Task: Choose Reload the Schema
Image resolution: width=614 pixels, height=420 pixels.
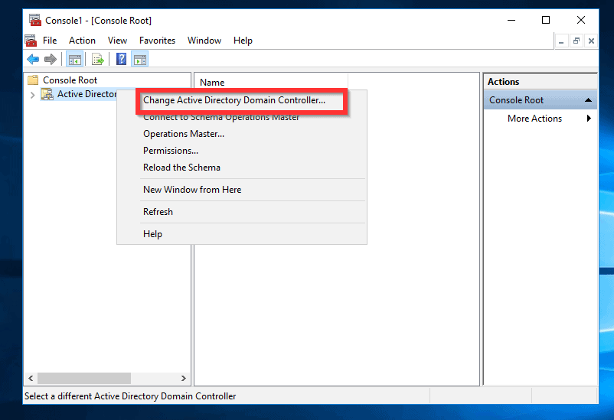Action: [x=242, y=168]
